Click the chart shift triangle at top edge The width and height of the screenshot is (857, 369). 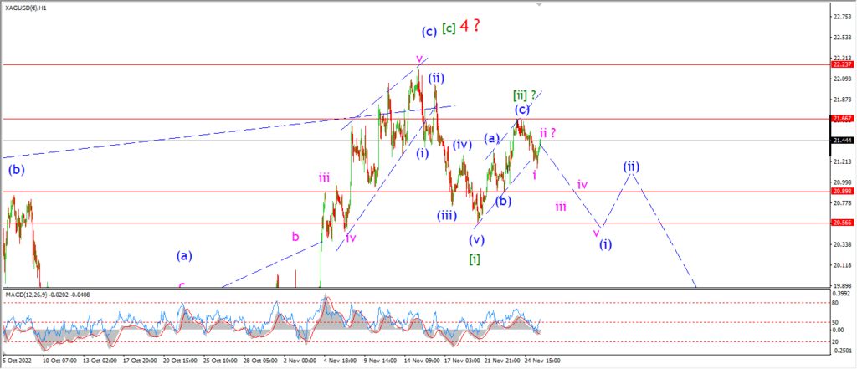click(x=541, y=4)
